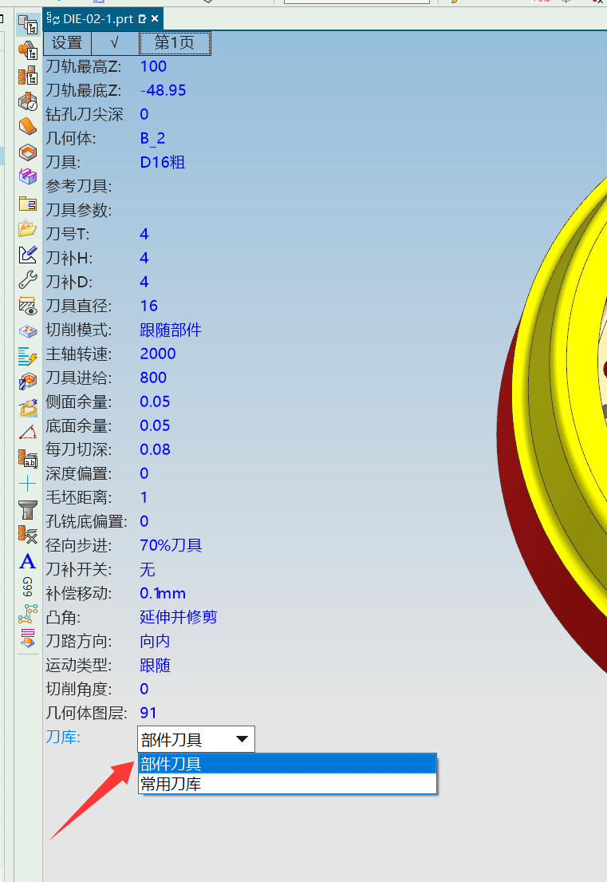Click the 凸角 value 延伸并修剪
The height and width of the screenshot is (882, 607).
point(179,617)
